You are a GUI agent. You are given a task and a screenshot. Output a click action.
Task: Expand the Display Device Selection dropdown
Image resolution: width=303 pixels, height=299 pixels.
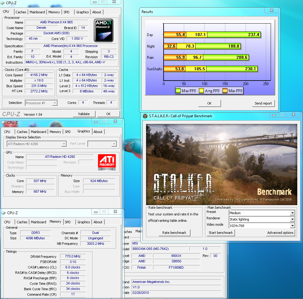[x=64, y=144]
